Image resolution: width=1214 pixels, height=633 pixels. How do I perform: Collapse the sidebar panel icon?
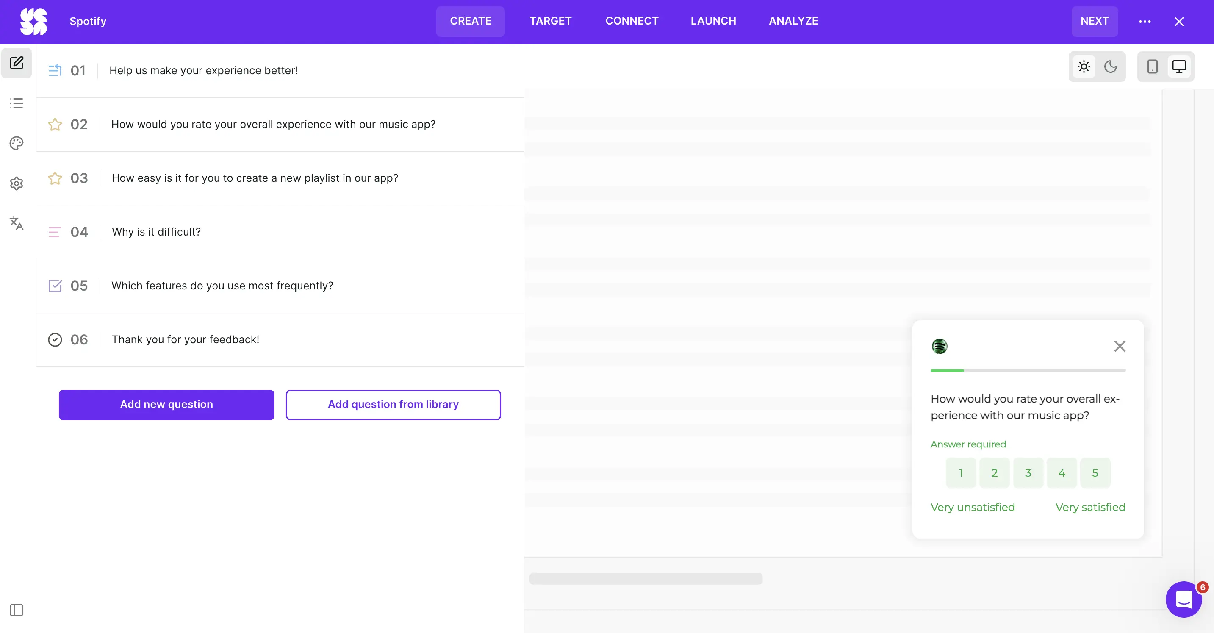[x=17, y=610]
